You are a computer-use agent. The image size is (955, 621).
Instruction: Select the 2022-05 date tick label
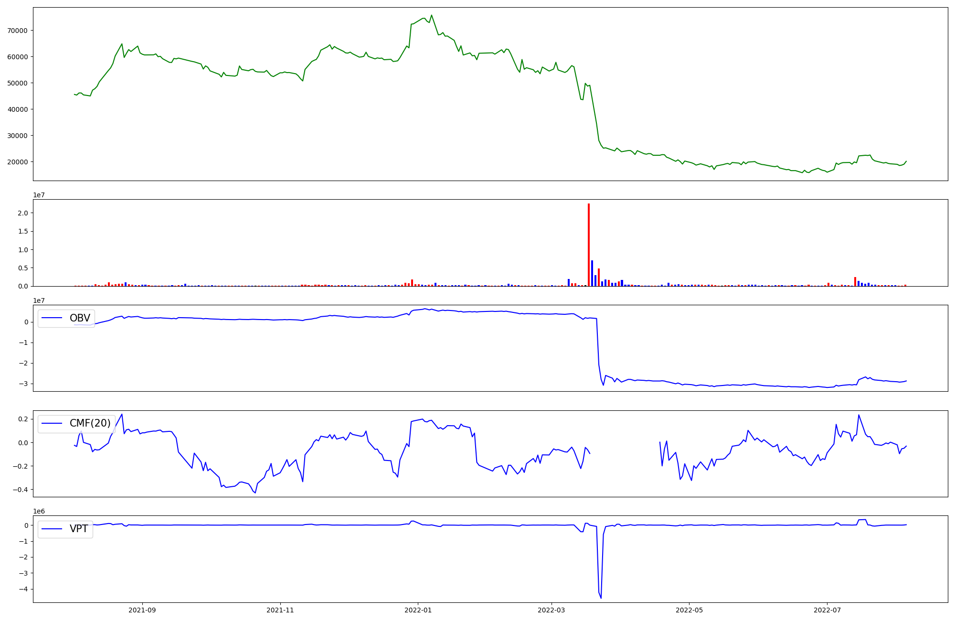(x=689, y=610)
